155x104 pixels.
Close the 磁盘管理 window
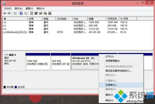(x=150, y=3)
